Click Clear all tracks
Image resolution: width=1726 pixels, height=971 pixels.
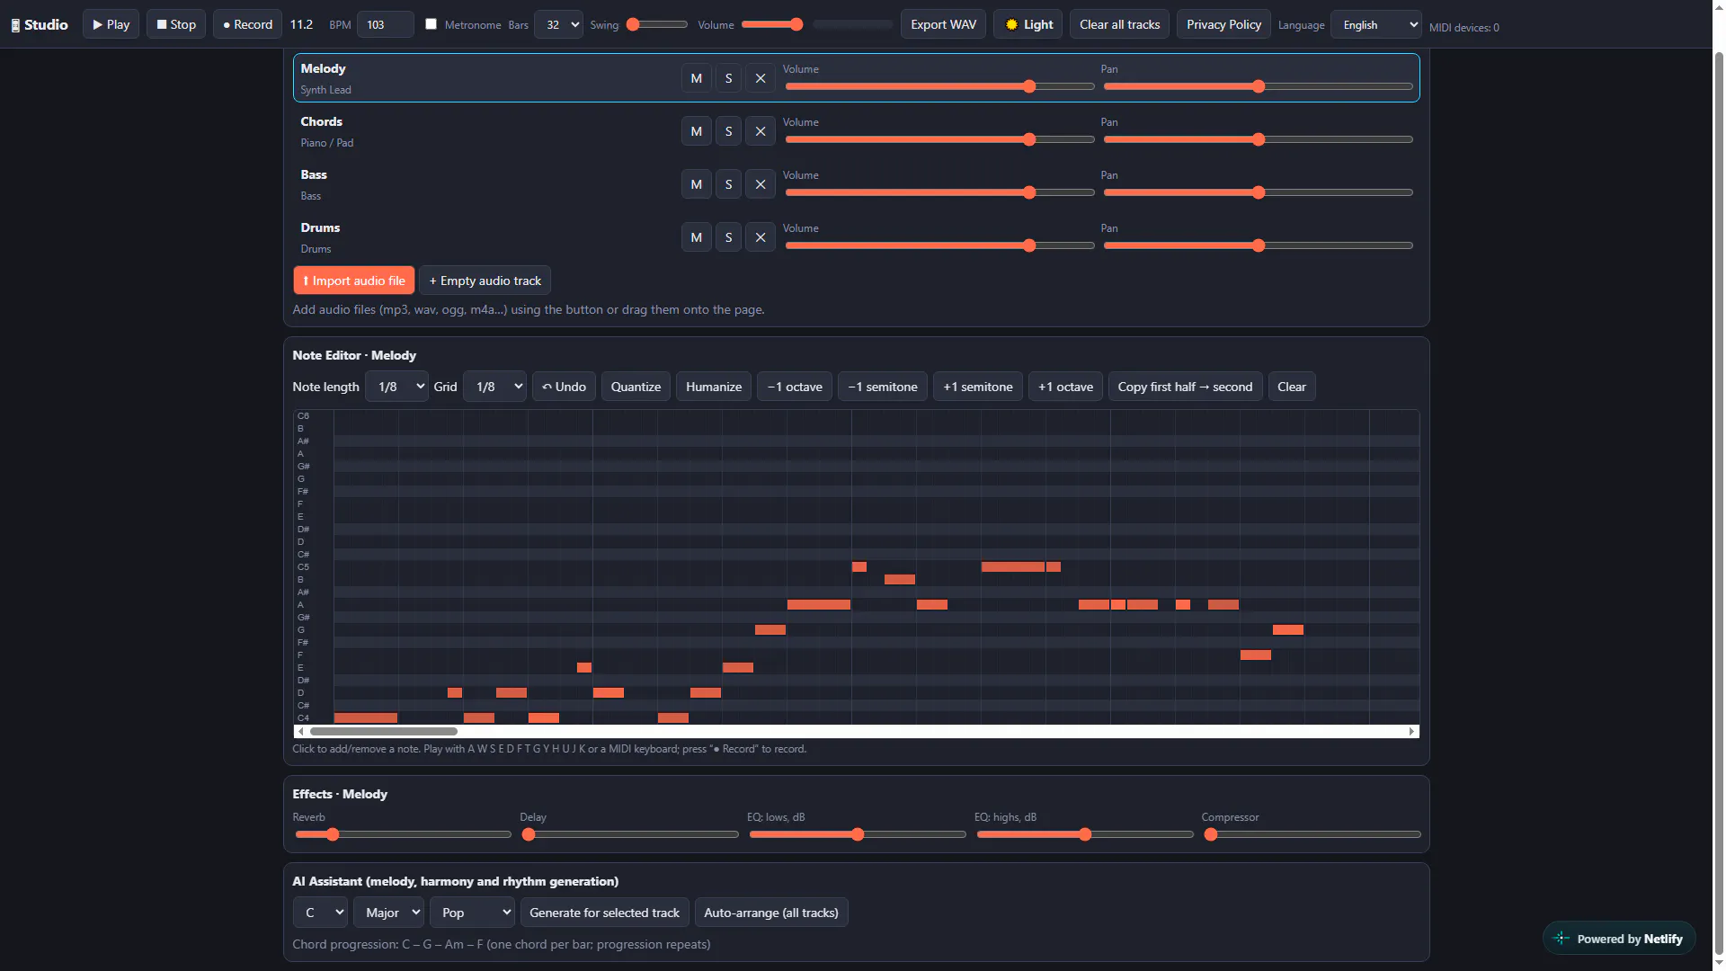tap(1119, 24)
